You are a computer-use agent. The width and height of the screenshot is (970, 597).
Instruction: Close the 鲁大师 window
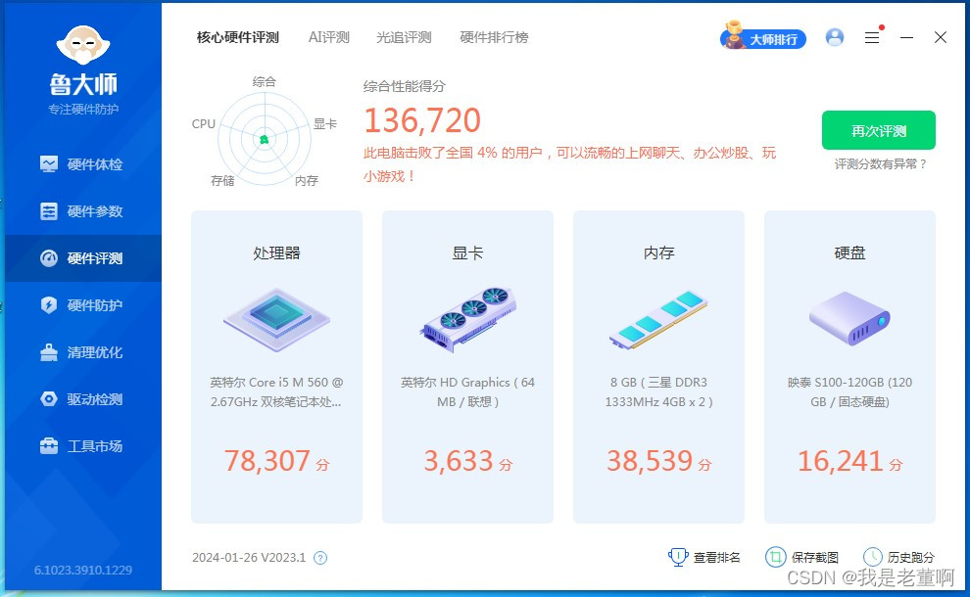[941, 38]
